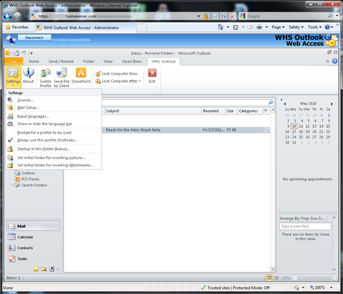Open the Customize Quick Access Toolbar dropdown
This screenshot has height=294, width=343.
click(x=31, y=53)
